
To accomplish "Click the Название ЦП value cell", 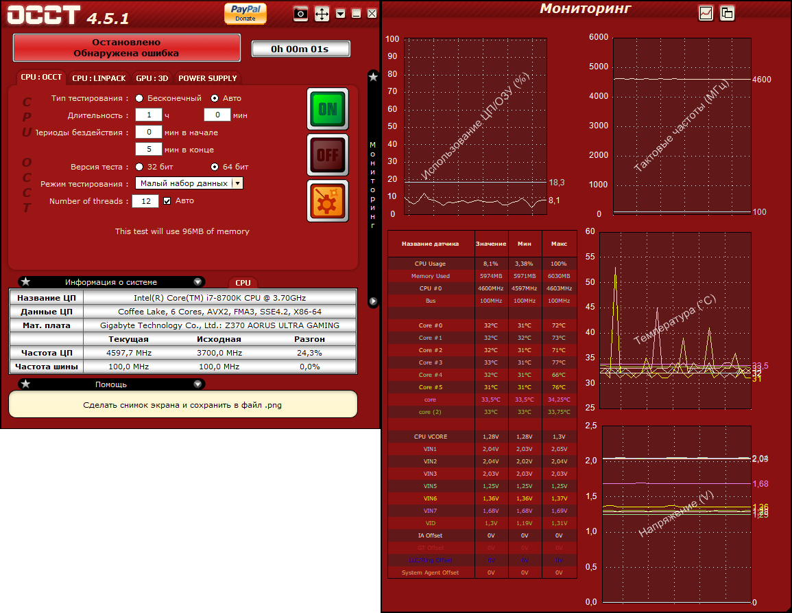I will (x=219, y=298).
